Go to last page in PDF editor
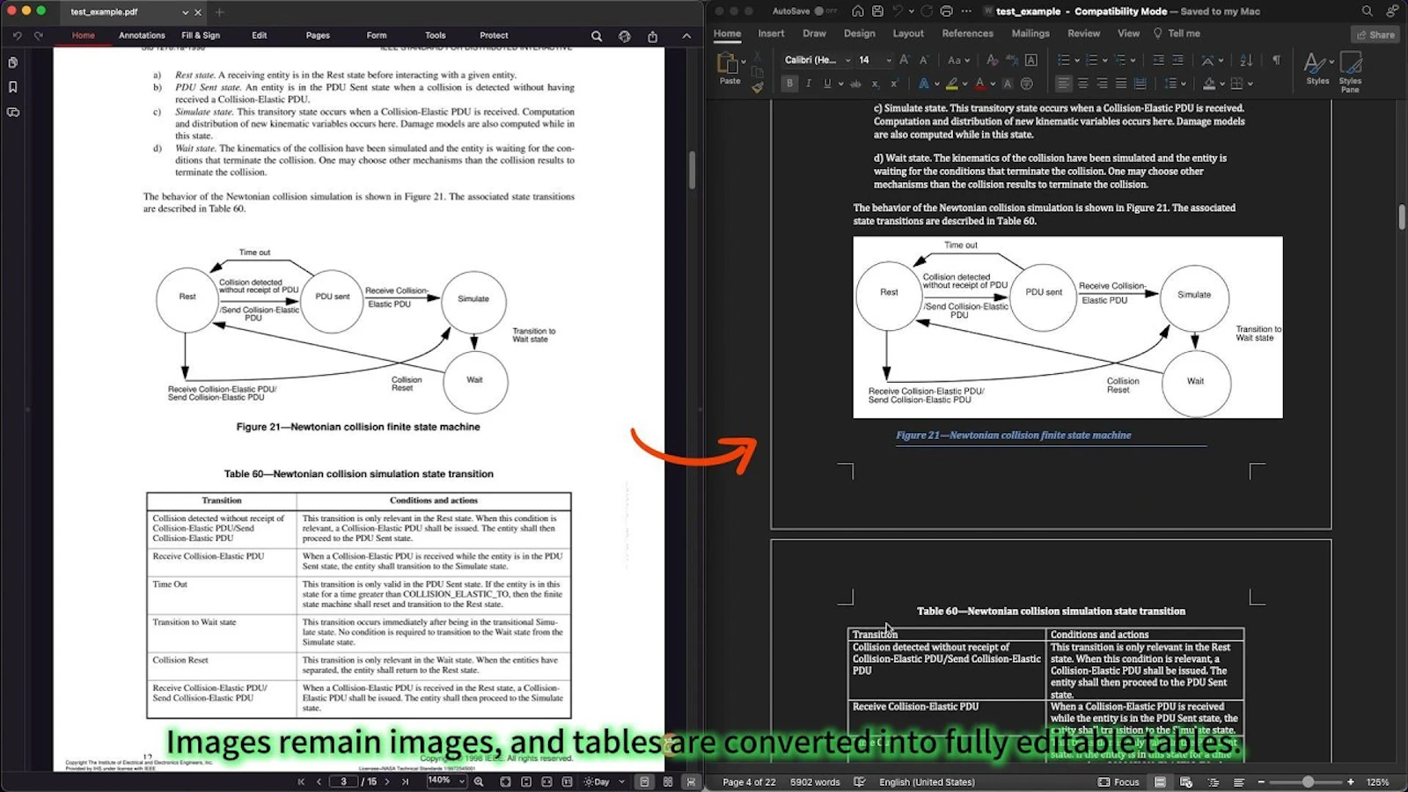 (405, 781)
